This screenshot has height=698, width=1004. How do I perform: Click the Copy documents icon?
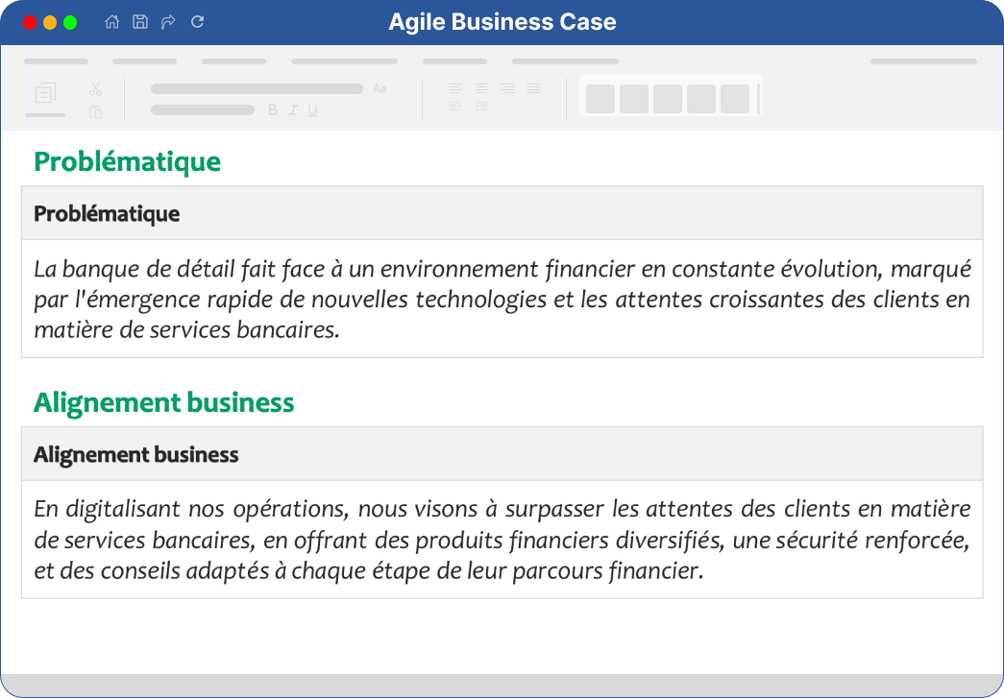[x=45, y=93]
